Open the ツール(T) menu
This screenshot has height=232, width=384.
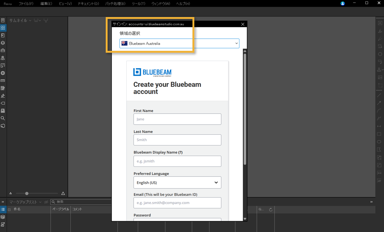[138, 4]
